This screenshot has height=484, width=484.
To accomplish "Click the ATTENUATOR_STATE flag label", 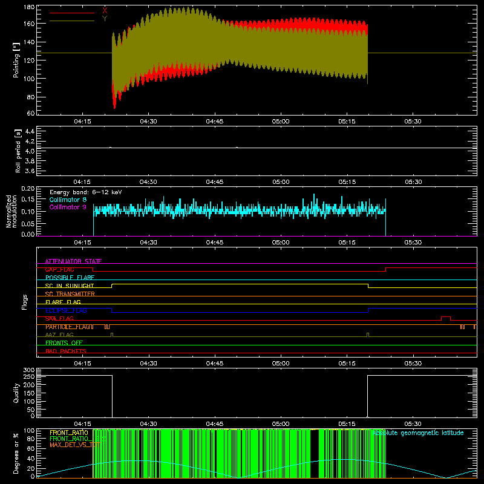I will (x=73, y=261).
